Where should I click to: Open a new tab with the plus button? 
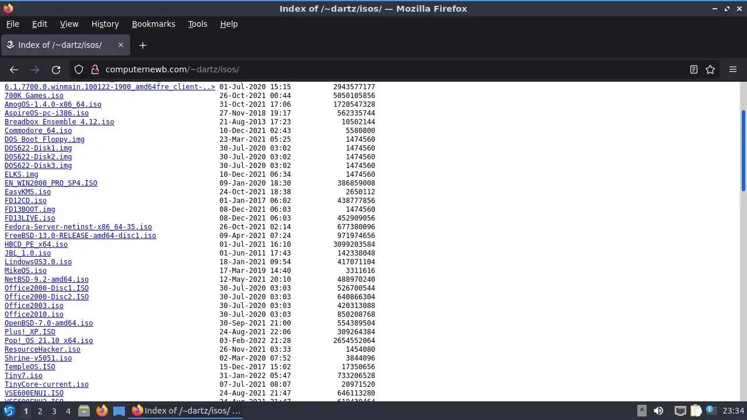142,45
